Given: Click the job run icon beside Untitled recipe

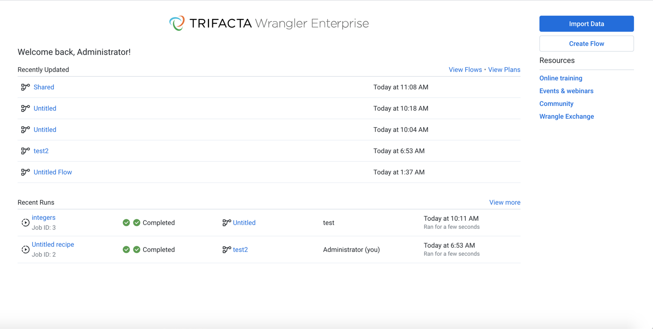Looking at the screenshot, I should (26, 250).
